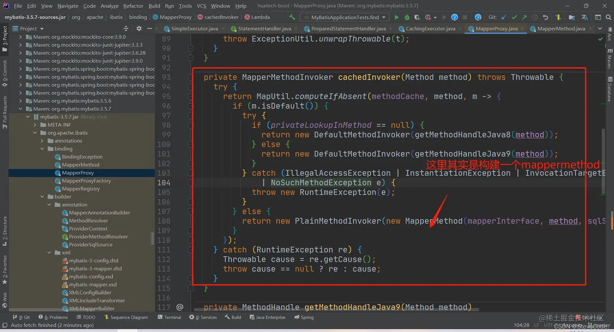Click the stop button in run toolbar
The image size is (614, 332).
click(465, 17)
